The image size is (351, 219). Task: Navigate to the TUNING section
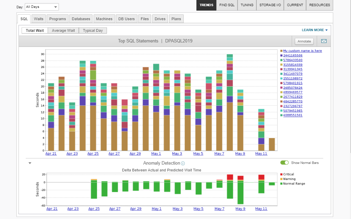pyautogui.click(x=247, y=5)
